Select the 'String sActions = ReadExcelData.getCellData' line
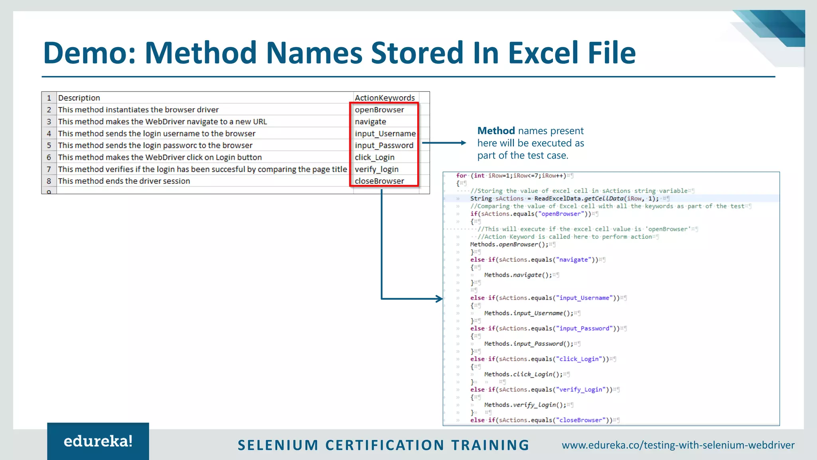This screenshot has height=460, width=817. coord(564,198)
